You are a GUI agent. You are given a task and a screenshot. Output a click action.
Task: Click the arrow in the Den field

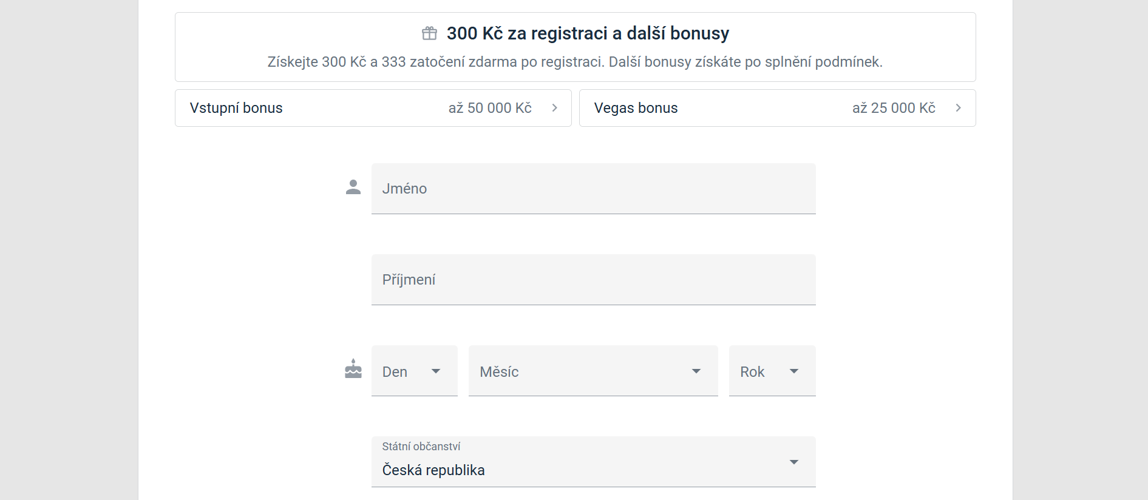pyautogui.click(x=436, y=371)
